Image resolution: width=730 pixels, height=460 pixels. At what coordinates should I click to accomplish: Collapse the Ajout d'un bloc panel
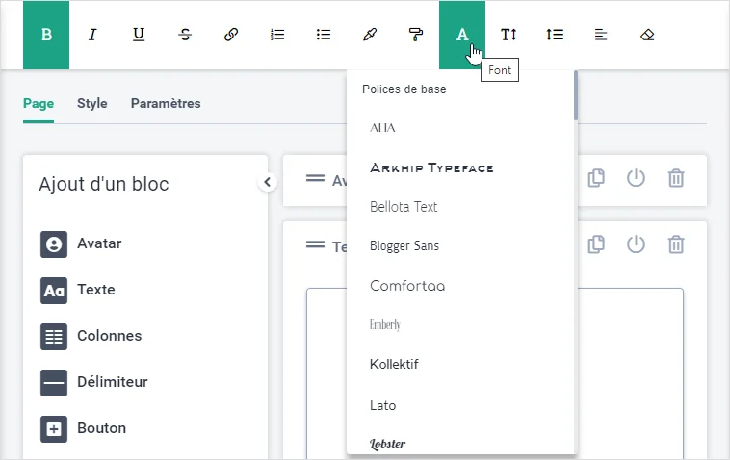click(x=268, y=182)
